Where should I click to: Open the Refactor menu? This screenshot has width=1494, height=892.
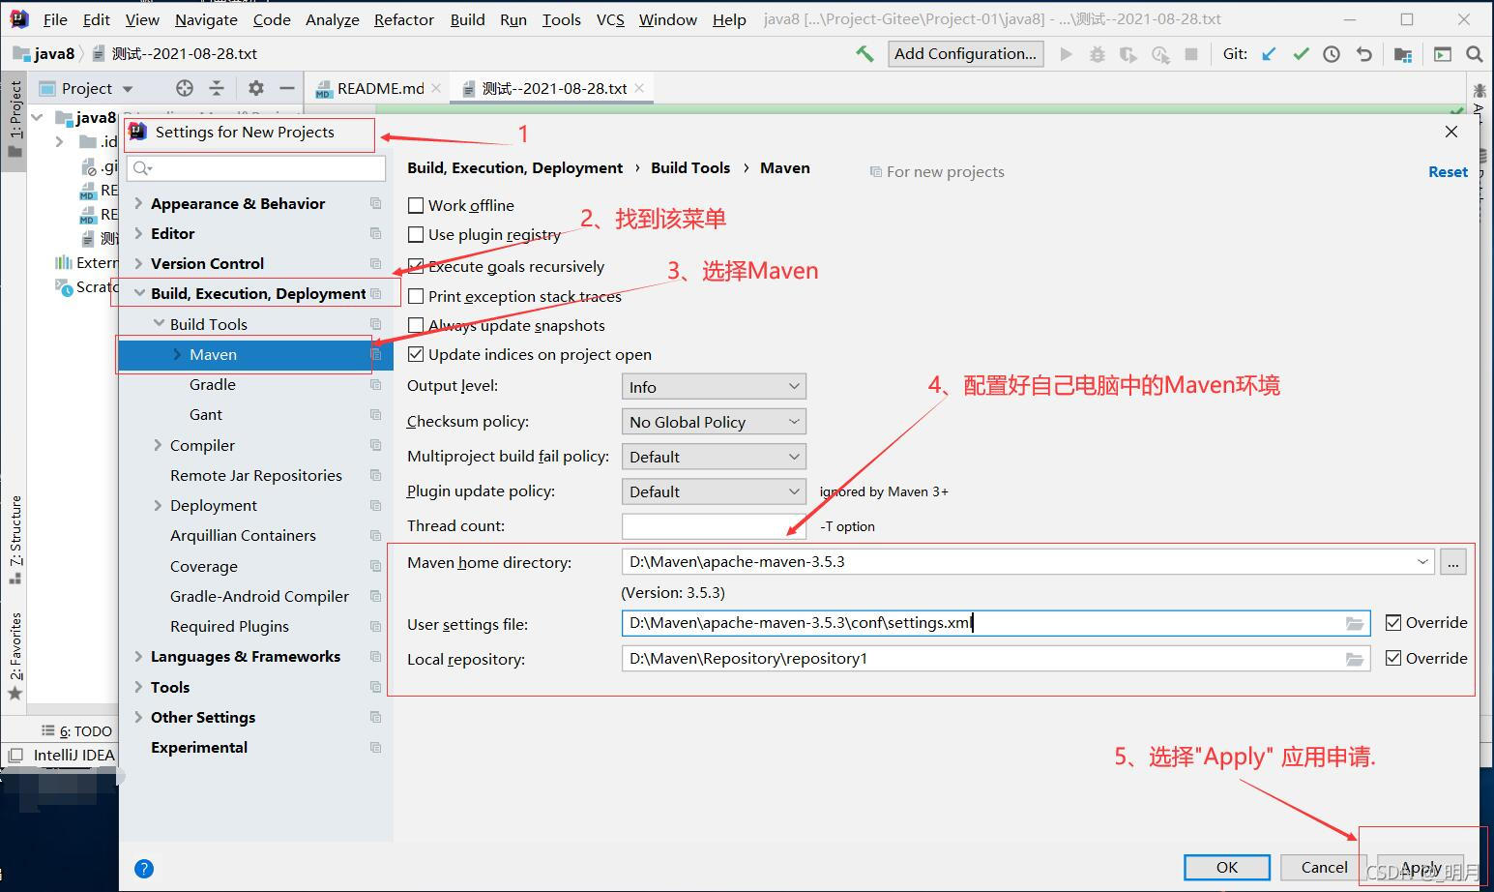(x=404, y=19)
